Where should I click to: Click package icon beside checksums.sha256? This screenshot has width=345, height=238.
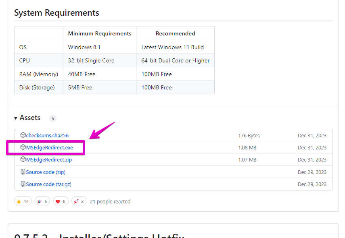[23, 135]
